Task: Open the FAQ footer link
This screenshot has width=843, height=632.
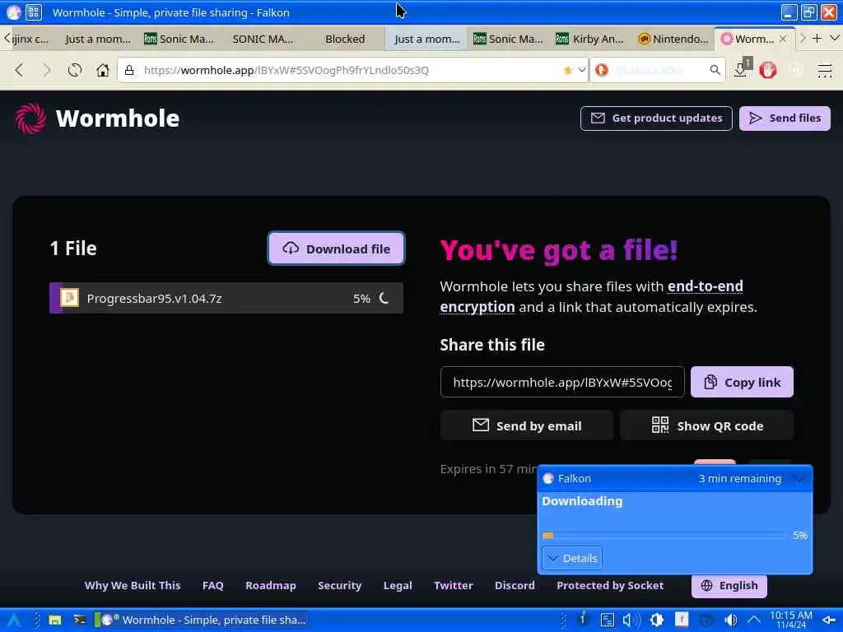Action: (x=213, y=585)
